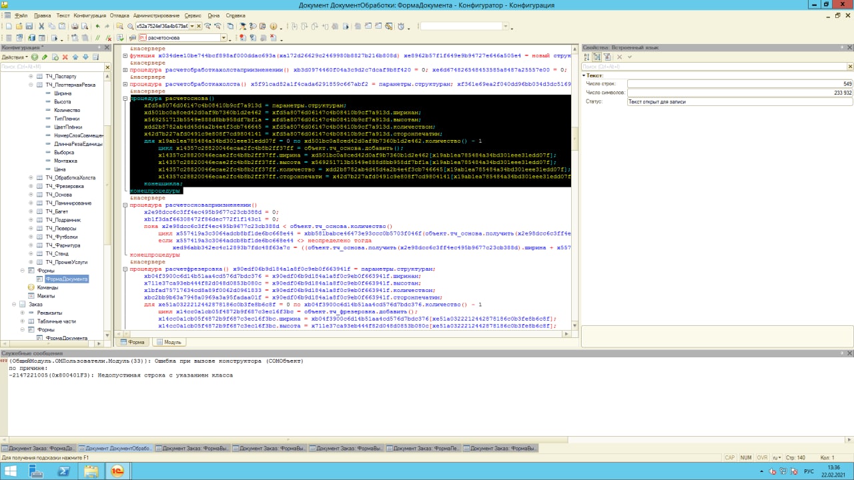The image size is (854, 480).
Task: Collapse the ТЧ_ПлоттернаяРезка tree node
Action: [x=31, y=85]
